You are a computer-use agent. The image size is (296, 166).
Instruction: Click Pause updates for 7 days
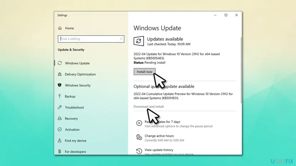point(162,122)
